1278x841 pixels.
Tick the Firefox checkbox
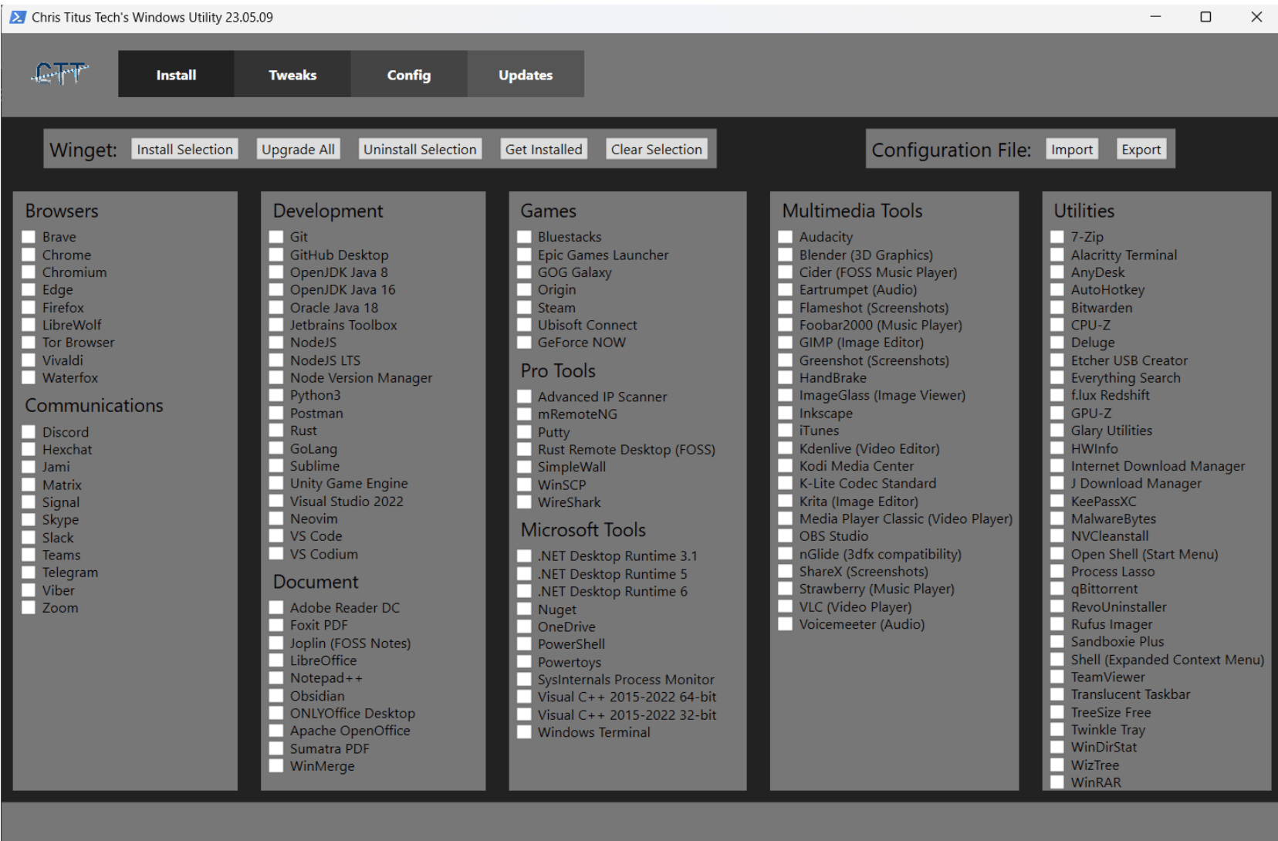(x=29, y=307)
